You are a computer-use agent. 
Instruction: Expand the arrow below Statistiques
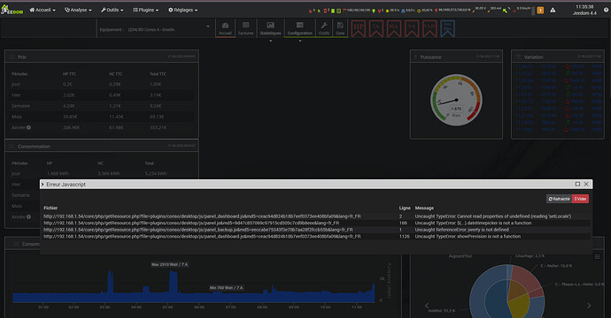[270, 41]
